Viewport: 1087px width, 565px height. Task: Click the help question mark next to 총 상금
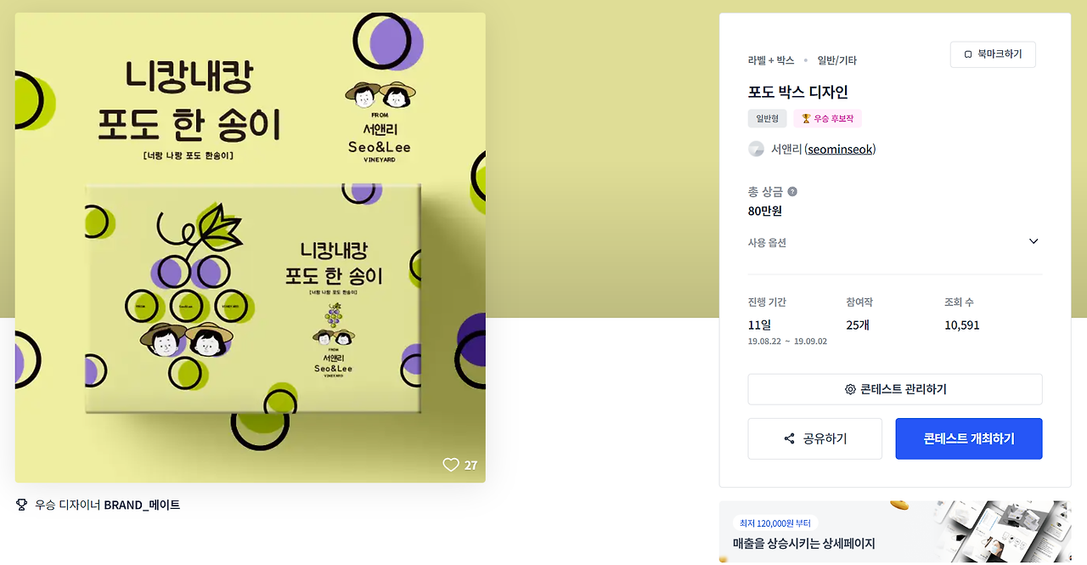point(792,192)
